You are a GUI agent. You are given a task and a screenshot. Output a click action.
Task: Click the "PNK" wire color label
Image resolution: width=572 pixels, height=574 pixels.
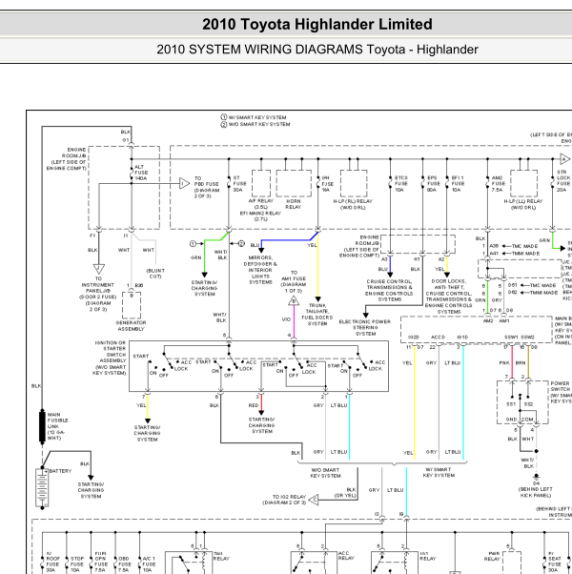pos(504,362)
